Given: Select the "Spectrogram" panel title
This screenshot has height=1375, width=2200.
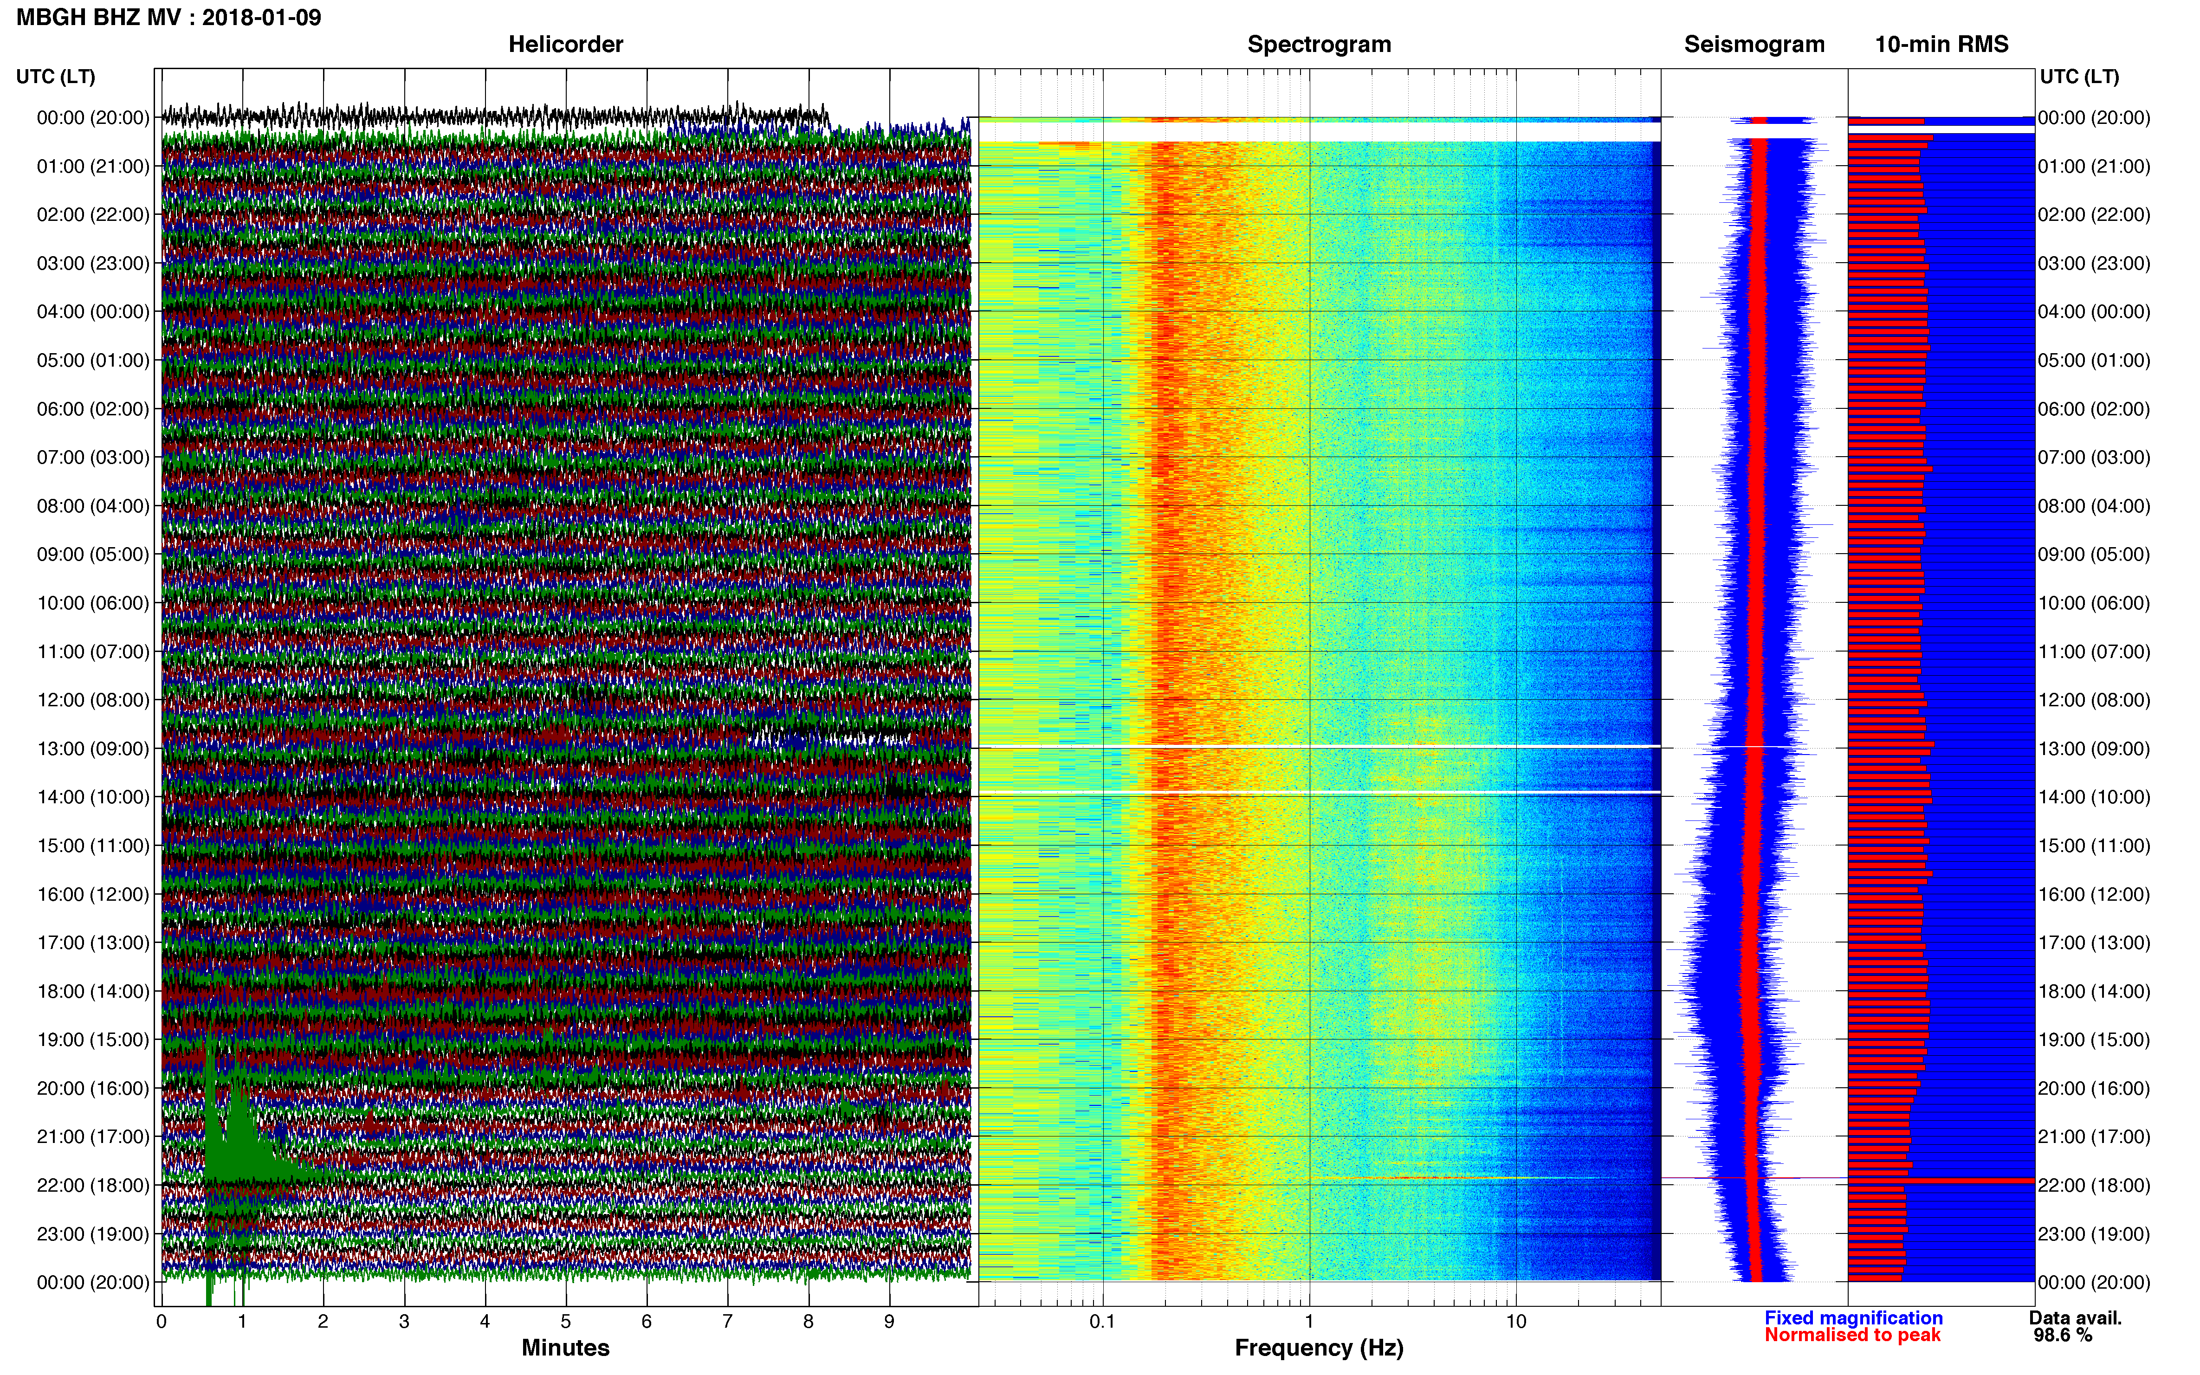Looking at the screenshot, I should (x=1319, y=45).
